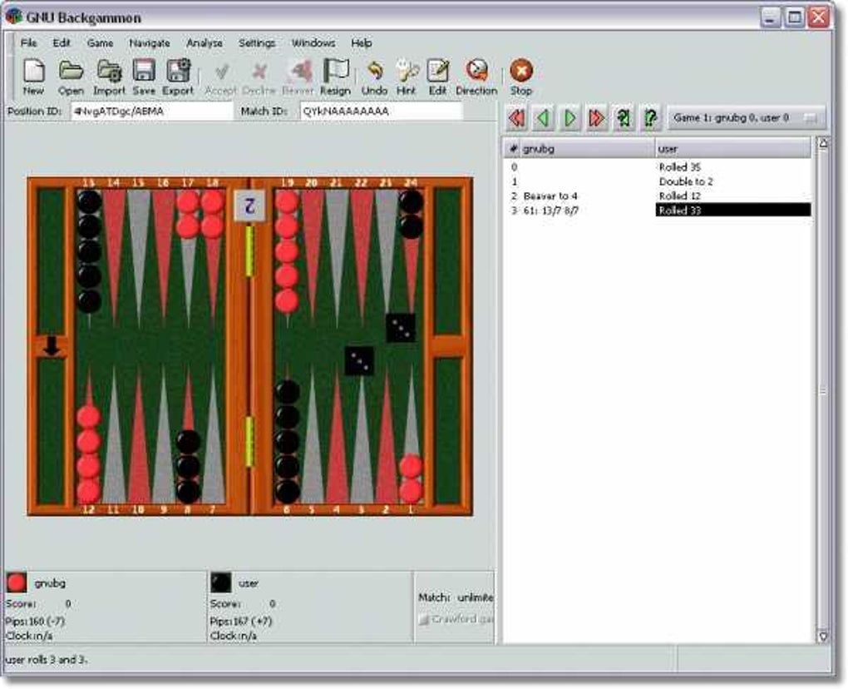Image resolution: width=848 pixels, height=689 pixels.
Task: Go to the next game (double red arrow)
Action: pos(597,118)
